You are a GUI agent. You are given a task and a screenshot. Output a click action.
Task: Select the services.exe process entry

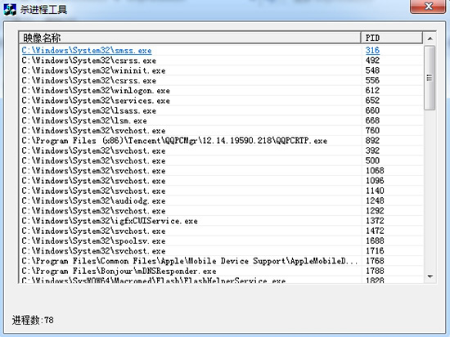pos(221,101)
